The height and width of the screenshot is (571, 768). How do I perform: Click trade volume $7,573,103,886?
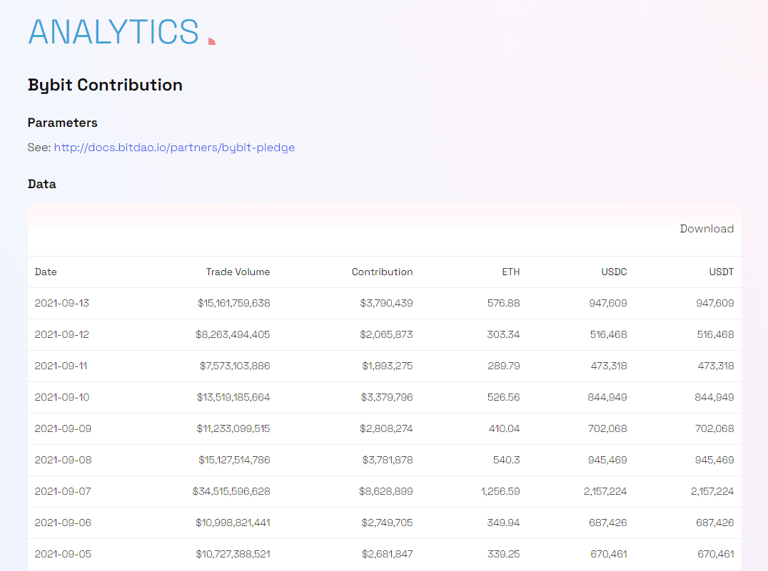(235, 366)
